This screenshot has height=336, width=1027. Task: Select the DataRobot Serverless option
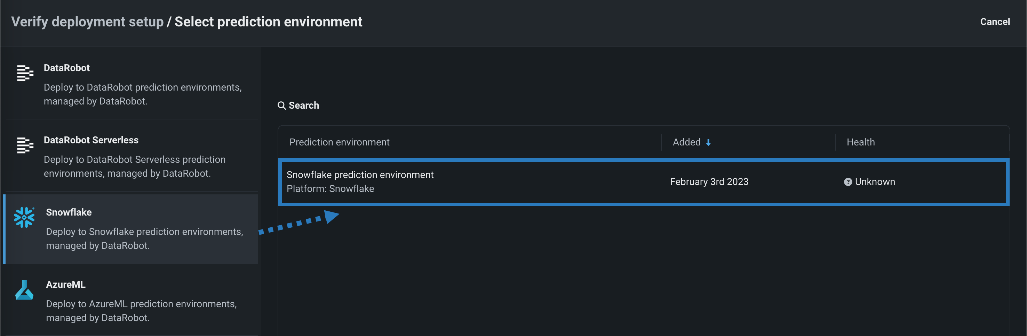click(x=132, y=156)
